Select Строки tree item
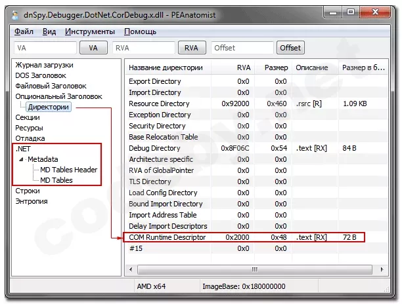 [x=28, y=191]
